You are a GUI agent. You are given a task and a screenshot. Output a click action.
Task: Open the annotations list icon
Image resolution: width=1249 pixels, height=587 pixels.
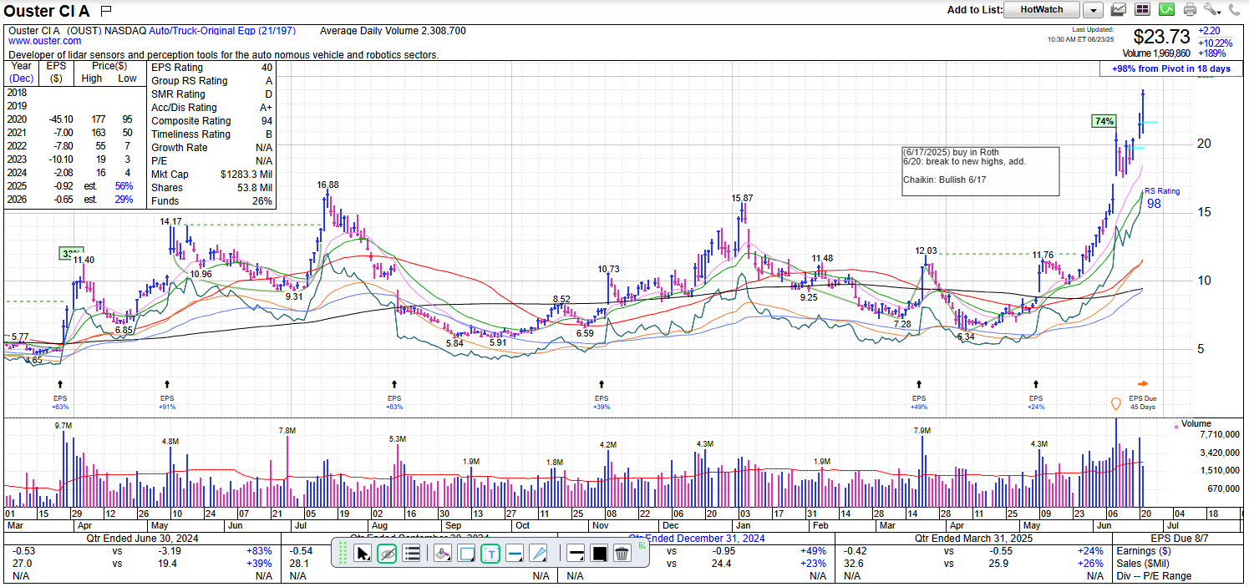(x=410, y=553)
